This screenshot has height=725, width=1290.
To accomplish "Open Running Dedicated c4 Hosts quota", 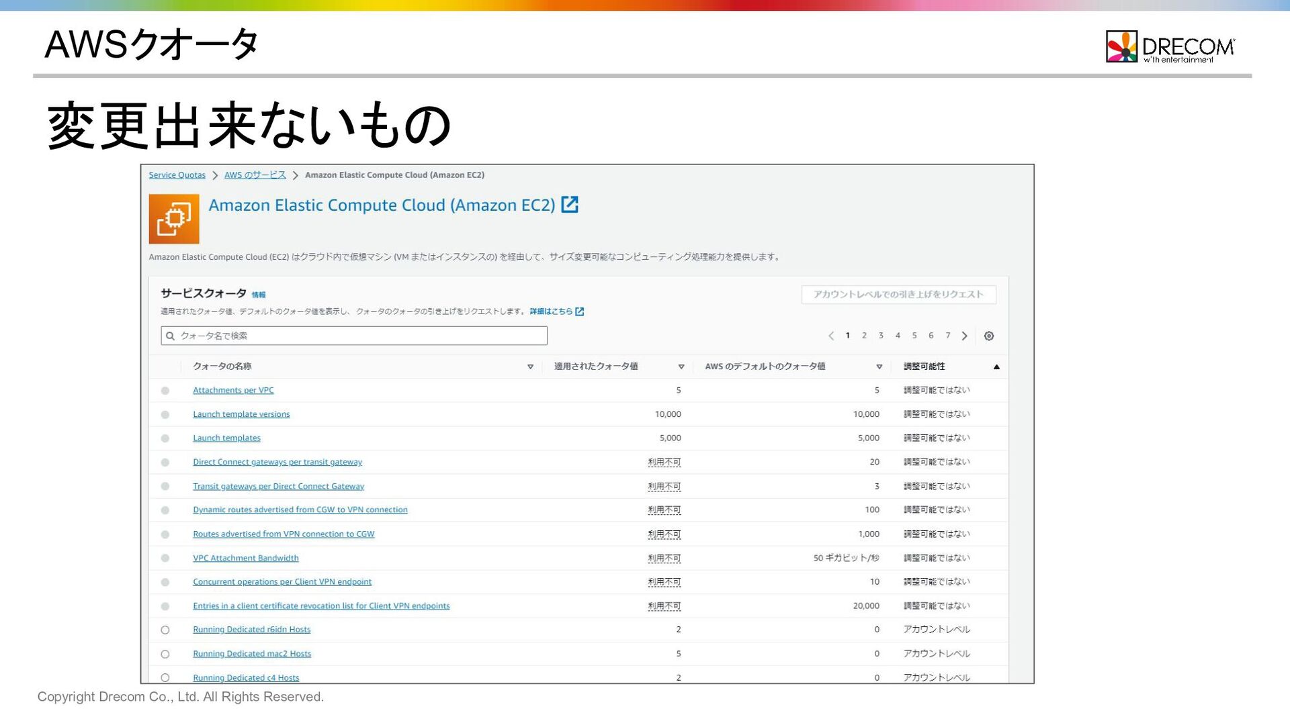I will 246,677.
